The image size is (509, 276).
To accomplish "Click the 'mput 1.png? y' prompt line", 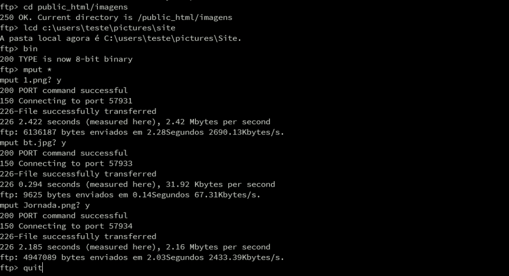I will tap(31, 80).
